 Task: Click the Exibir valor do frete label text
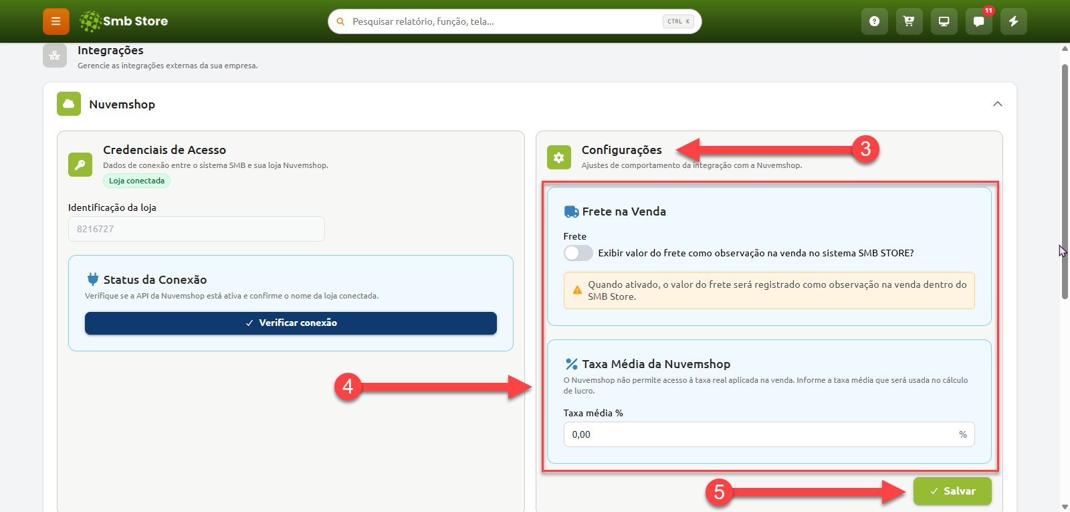tap(756, 253)
